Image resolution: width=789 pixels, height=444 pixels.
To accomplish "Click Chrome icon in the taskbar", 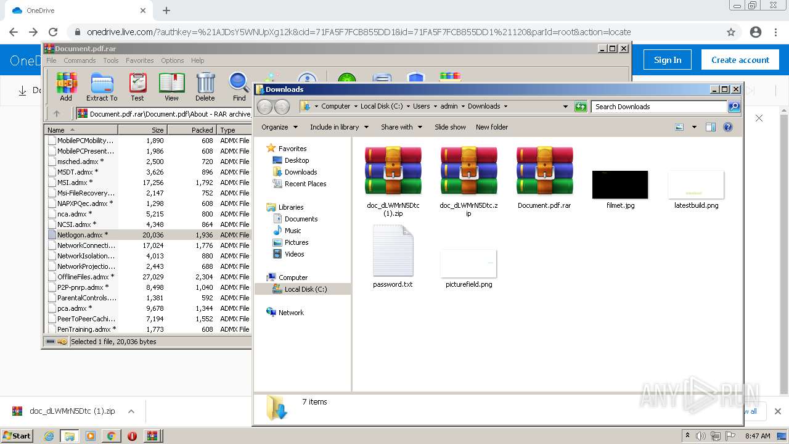I will (111, 436).
